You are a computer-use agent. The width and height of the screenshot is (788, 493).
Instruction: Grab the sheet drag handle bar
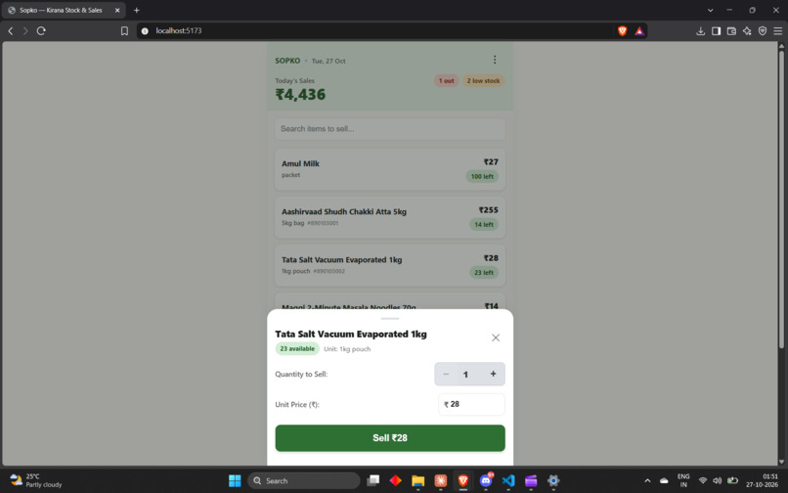[x=390, y=319]
